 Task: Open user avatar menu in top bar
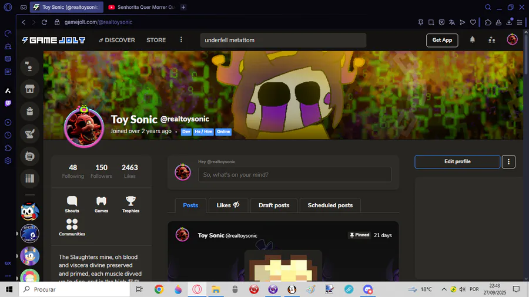click(512, 40)
